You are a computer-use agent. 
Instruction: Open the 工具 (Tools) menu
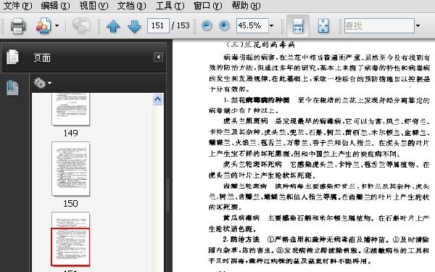pyautogui.click(x=170, y=5)
